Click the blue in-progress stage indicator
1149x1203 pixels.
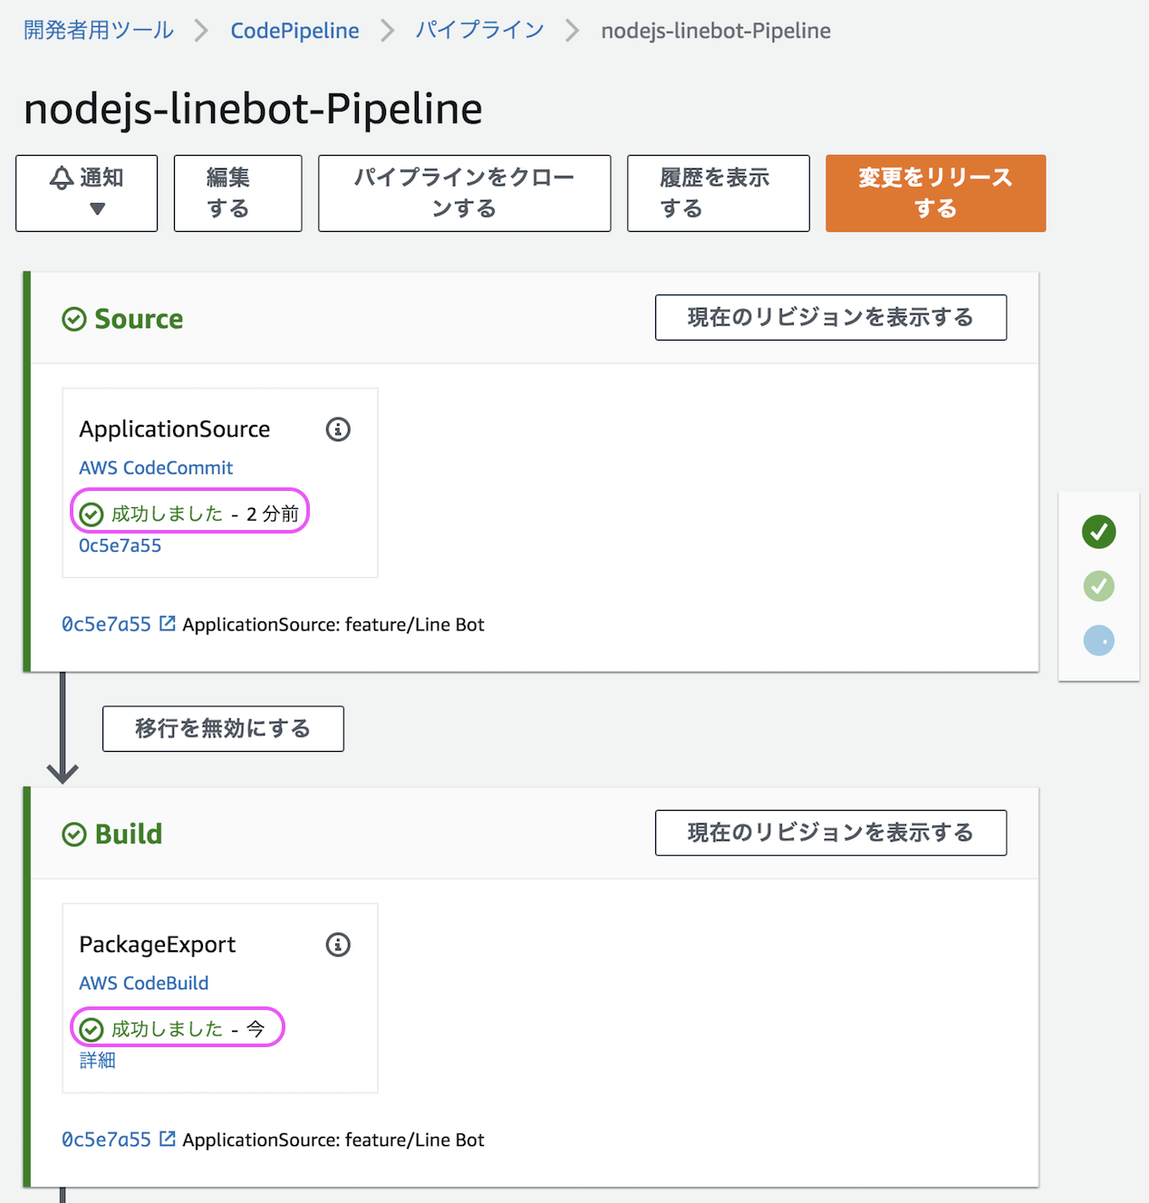point(1098,640)
